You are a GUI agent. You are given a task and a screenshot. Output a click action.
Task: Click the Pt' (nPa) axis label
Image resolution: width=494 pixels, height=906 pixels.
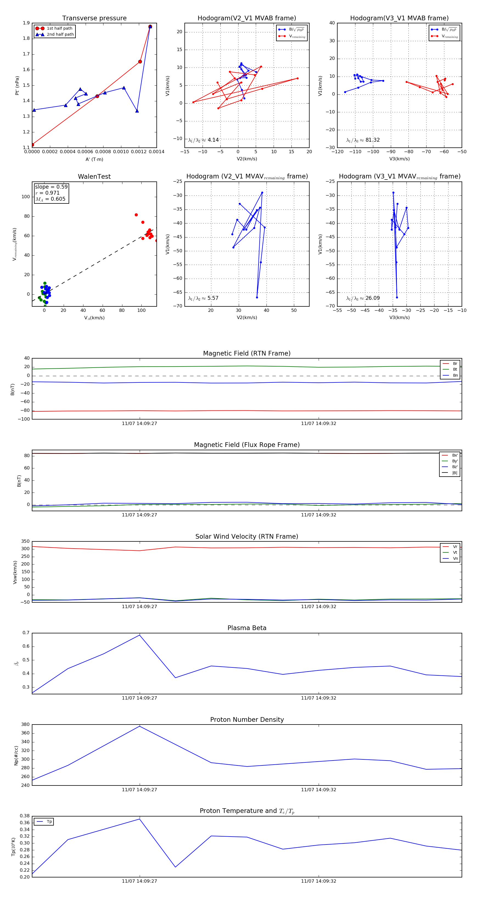pos(17,85)
